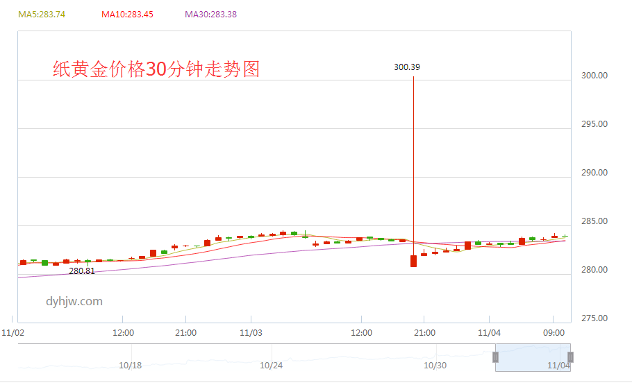Click the left range slider handle
Screen dimensions: 632x385
point(495,357)
